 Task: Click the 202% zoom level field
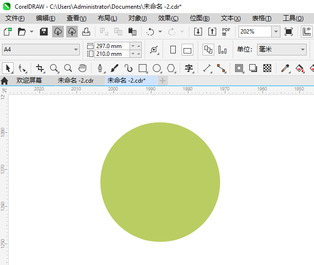click(x=255, y=32)
